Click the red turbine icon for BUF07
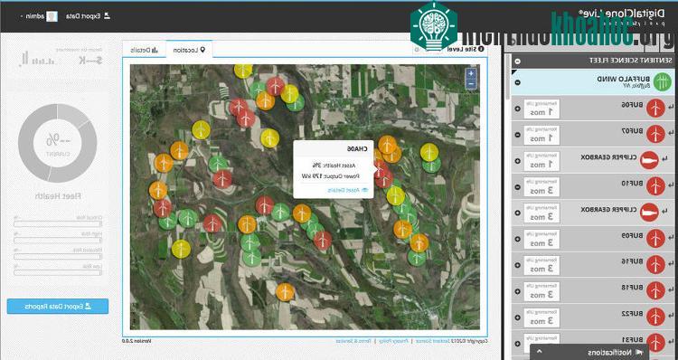Image resolution: width=678 pixels, height=360 pixels. 655,134
